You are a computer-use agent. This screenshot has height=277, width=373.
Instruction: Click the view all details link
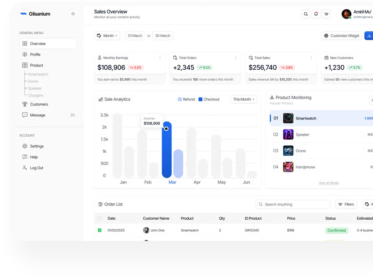[x=329, y=183]
